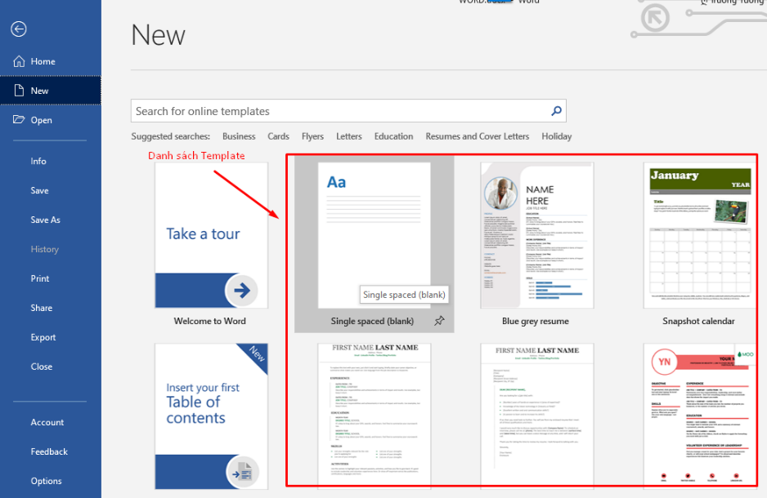Click the back arrow icon
767x498 pixels.
pos(19,29)
